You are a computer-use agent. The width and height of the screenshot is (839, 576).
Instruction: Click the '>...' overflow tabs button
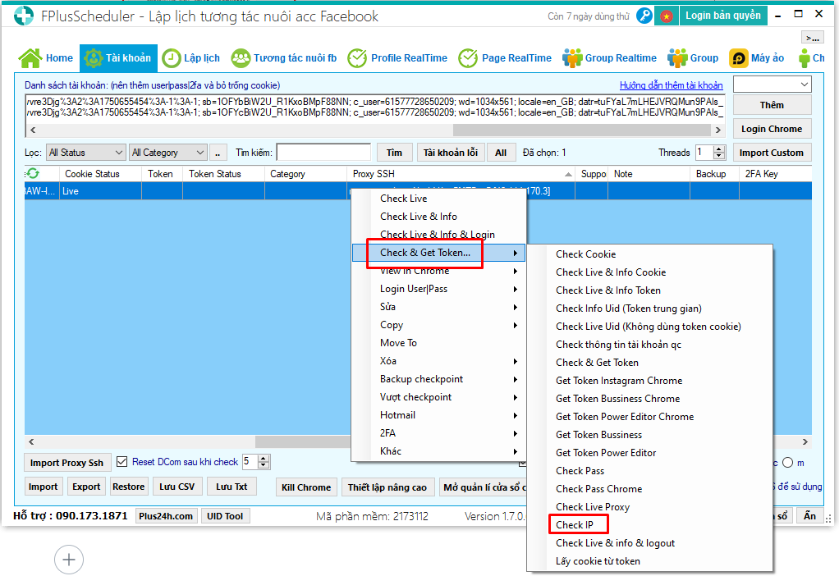pos(813,38)
